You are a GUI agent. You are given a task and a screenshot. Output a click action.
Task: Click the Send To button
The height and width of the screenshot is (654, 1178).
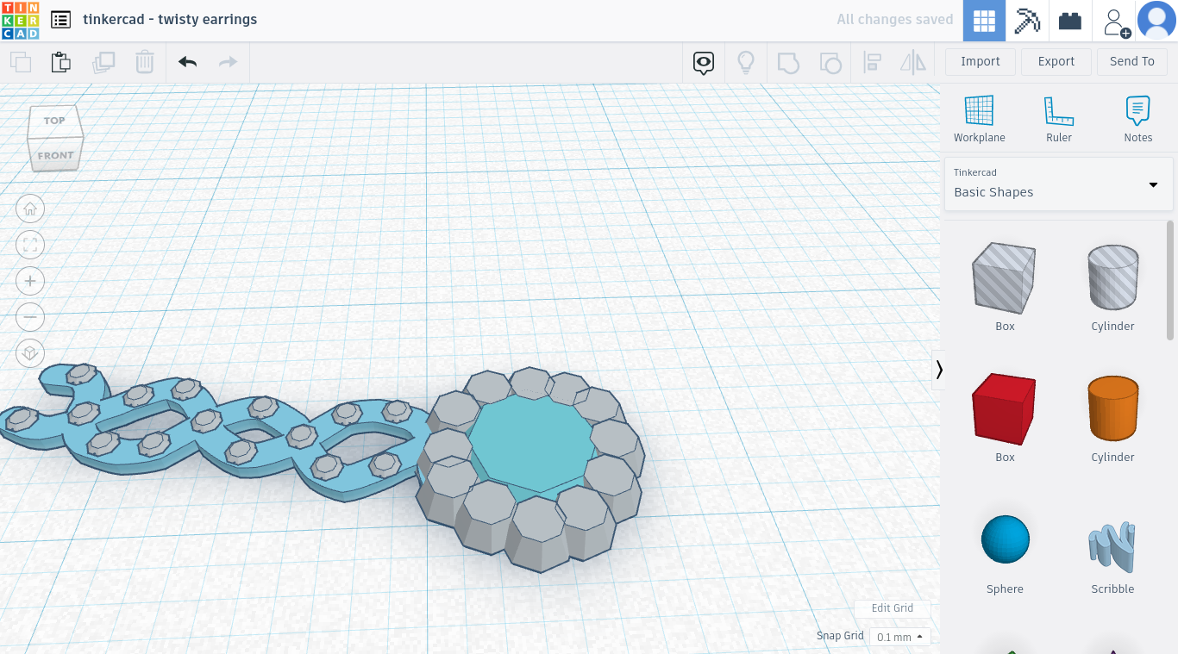coord(1132,61)
